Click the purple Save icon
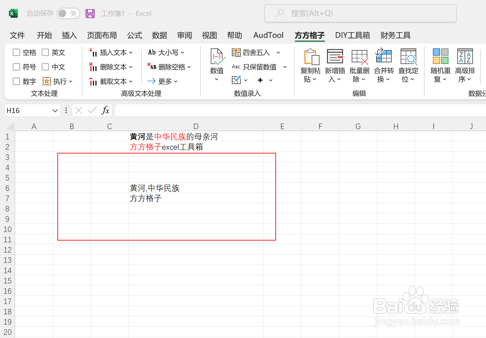 90,13
